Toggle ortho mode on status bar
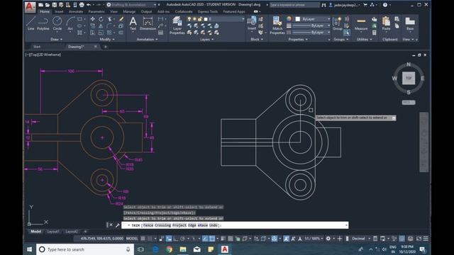The height and width of the screenshot is (255, 454). click(x=176, y=239)
